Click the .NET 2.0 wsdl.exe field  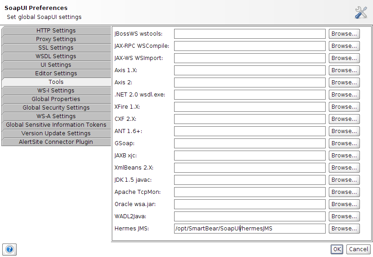click(x=250, y=95)
